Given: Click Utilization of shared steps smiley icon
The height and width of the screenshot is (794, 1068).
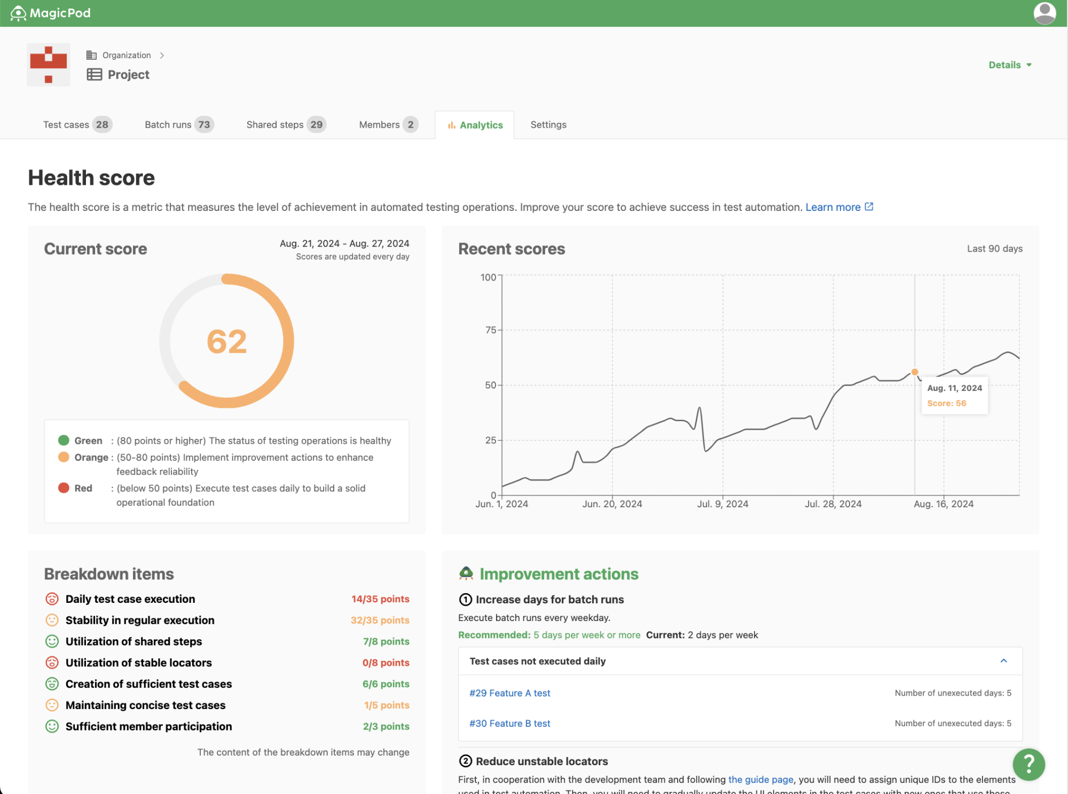Looking at the screenshot, I should [x=52, y=641].
